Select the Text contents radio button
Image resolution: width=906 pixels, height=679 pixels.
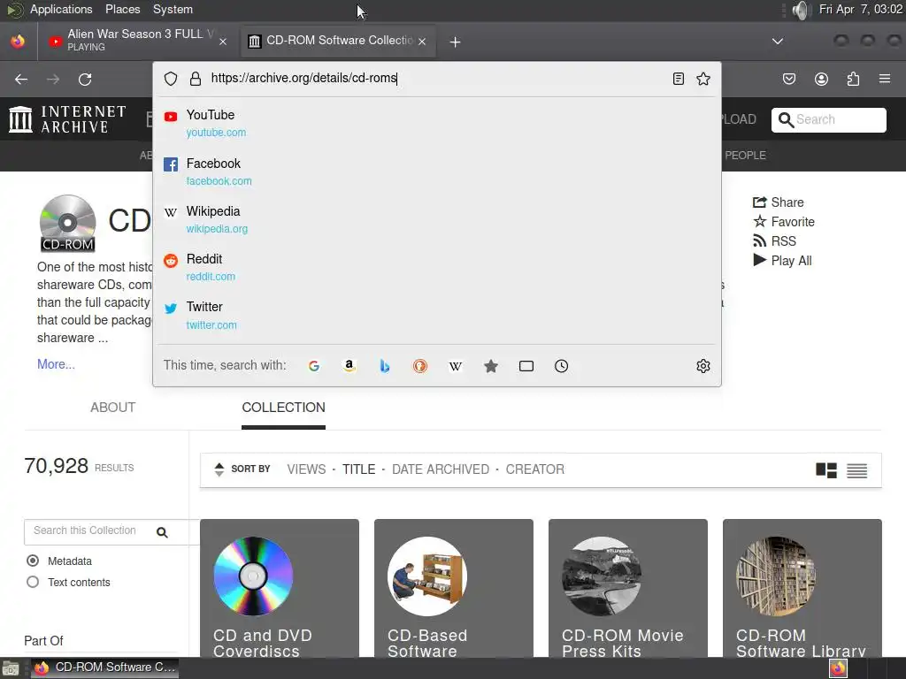click(33, 582)
